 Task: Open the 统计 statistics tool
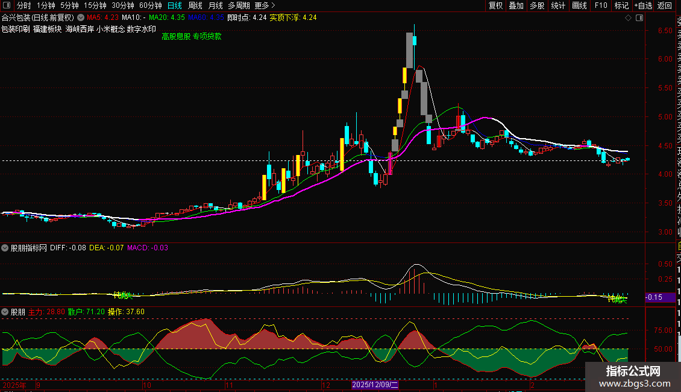pyautogui.click(x=558, y=5)
